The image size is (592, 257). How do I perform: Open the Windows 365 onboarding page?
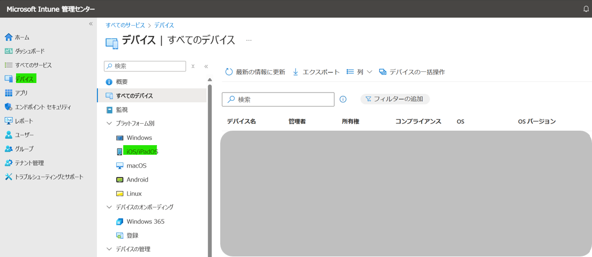pos(145,222)
